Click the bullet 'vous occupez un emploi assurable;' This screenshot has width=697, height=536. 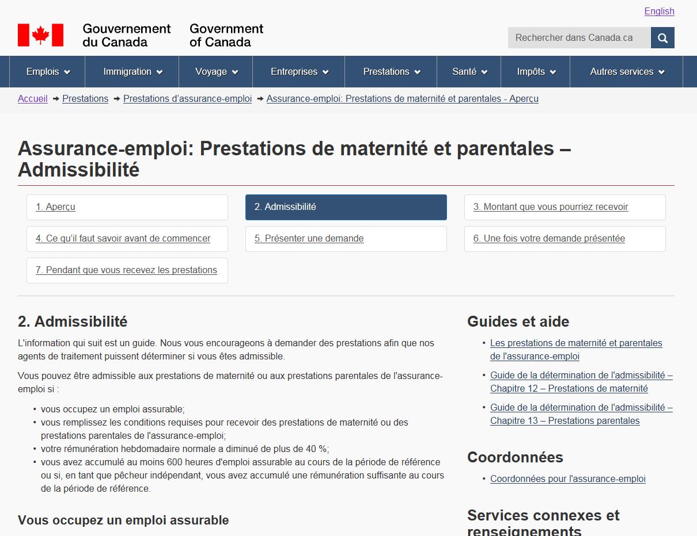pyautogui.click(x=113, y=409)
